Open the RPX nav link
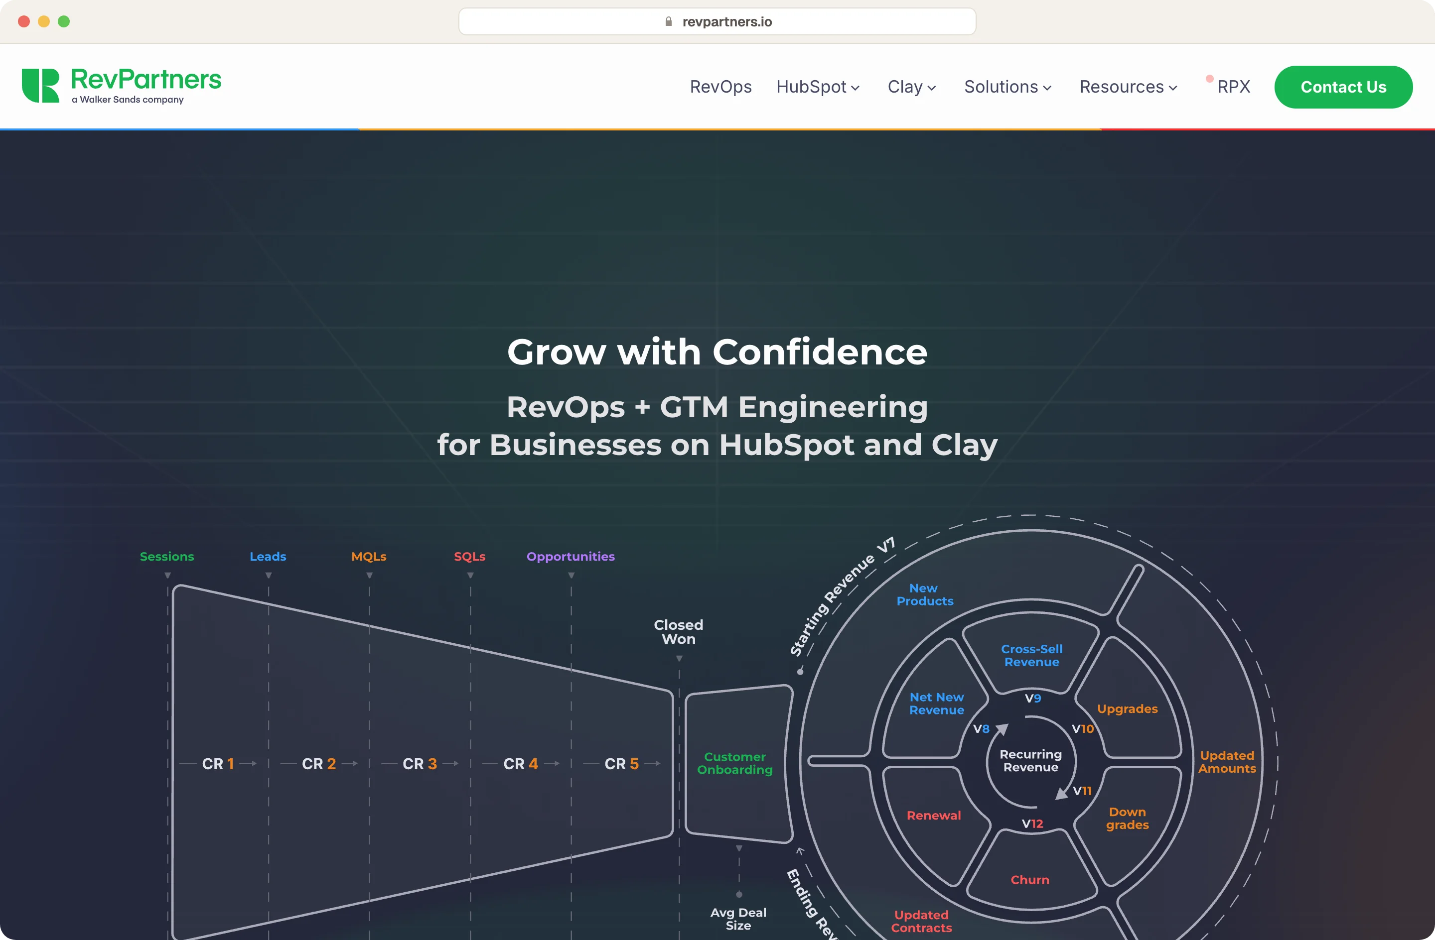This screenshot has height=940, width=1435. pos(1233,87)
